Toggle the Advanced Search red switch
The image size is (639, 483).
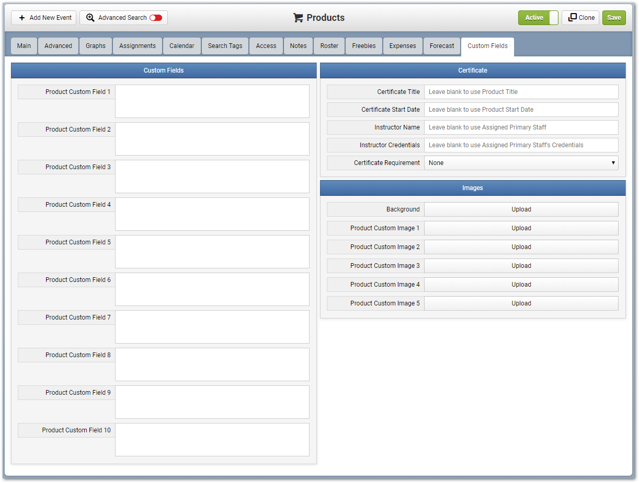[156, 18]
